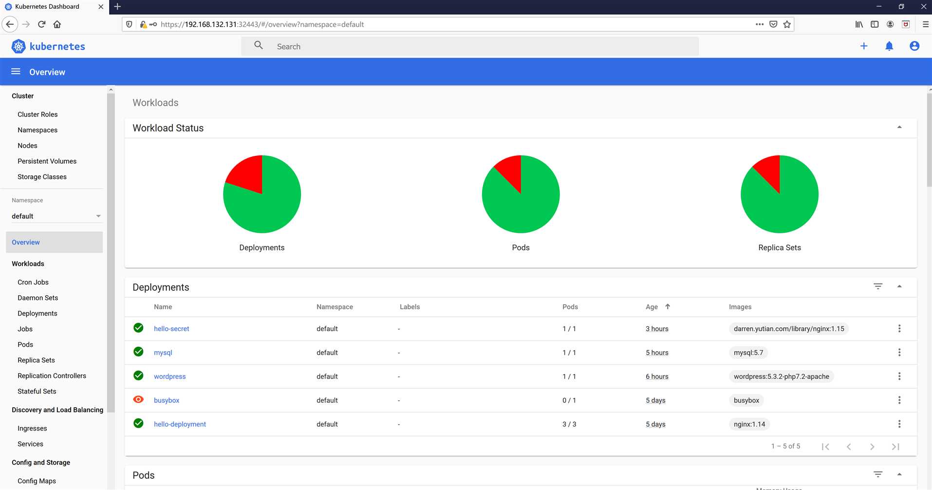Image resolution: width=932 pixels, height=490 pixels.
Task: Open Storage Classes in sidebar
Action: (x=42, y=177)
